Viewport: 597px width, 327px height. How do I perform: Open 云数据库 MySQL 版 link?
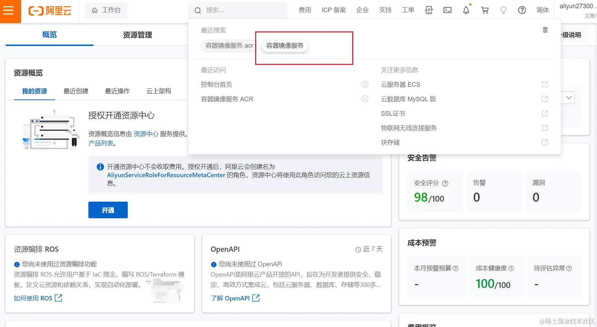click(x=408, y=99)
